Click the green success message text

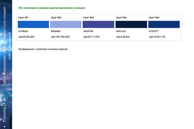pyautogui.click(x=52, y=8)
